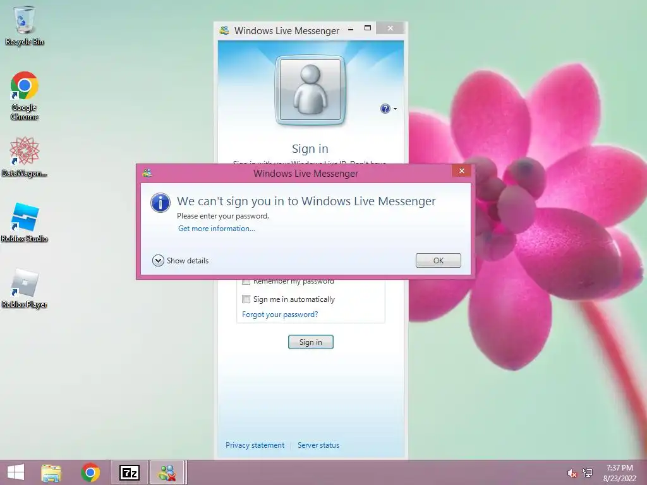Click the "Please enter your password." message
The height and width of the screenshot is (485, 647).
pyautogui.click(x=223, y=216)
